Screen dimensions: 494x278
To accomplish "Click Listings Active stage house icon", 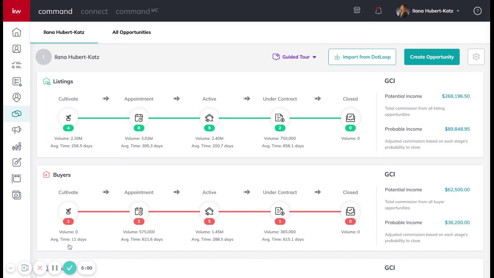I will 209,118.
